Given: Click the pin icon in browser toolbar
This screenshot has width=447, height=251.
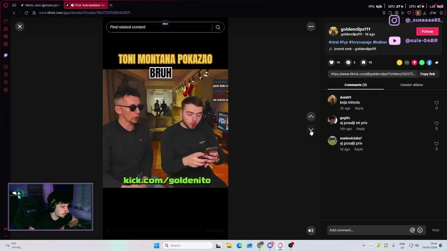Looking at the screenshot, I should [384, 13].
